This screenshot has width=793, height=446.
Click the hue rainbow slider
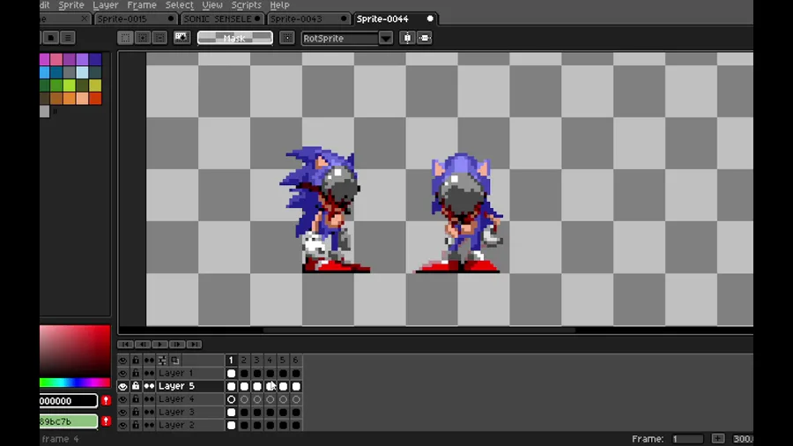coord(75,383)
